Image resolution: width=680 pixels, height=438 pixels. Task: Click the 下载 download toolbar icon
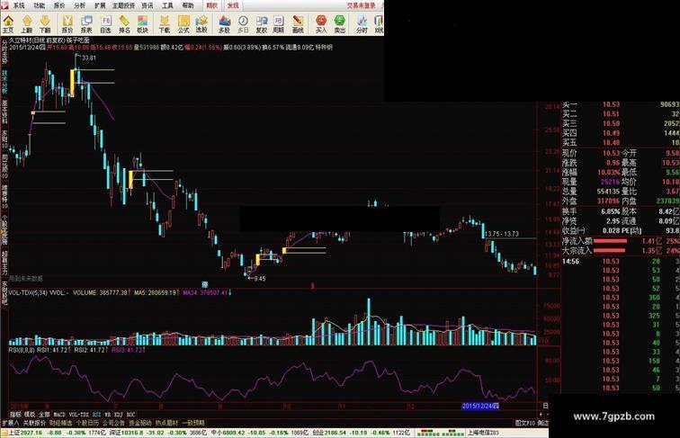pyautogui.click(x=165, y=24)
